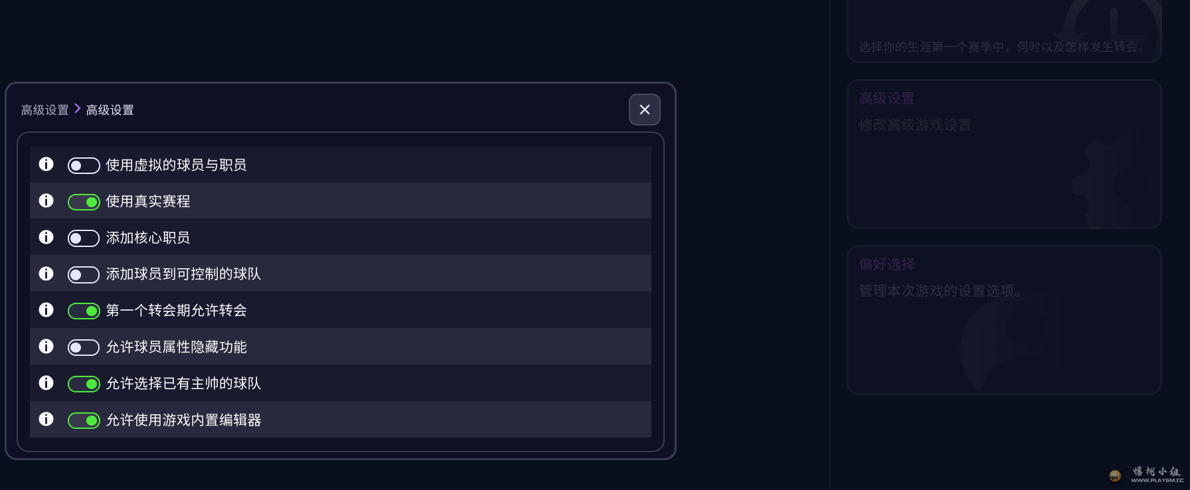Close the 高级设置 dialog

pyautogui.click(x=644, y=110)
